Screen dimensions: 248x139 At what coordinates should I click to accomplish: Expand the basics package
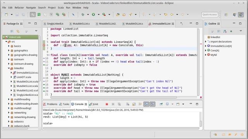pyautogui.click(x=9, y=46)
